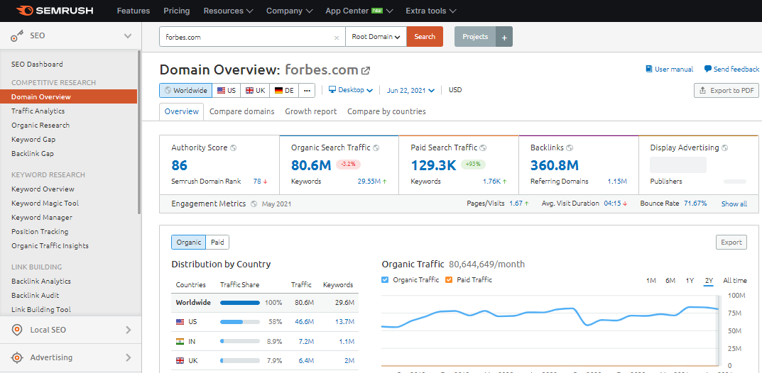
Task: Click the globe icon next to Paid Search Traffic
Action: click(x=483, y=148)
